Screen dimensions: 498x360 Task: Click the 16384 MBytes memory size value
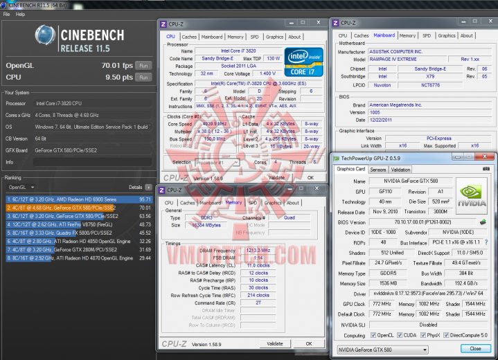pos(206,225)
